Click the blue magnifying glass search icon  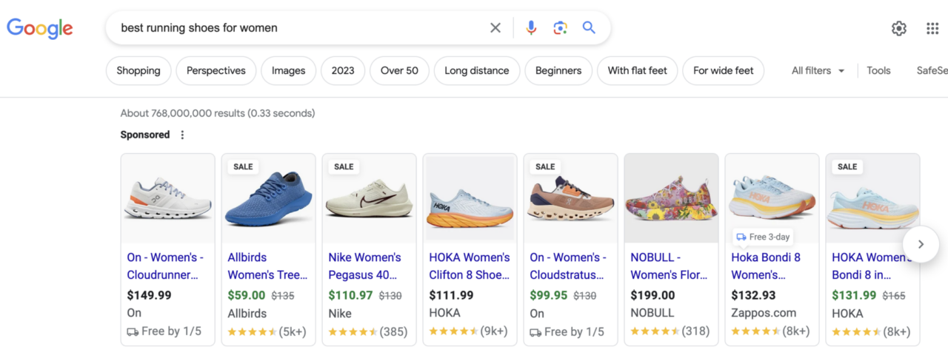589,28
